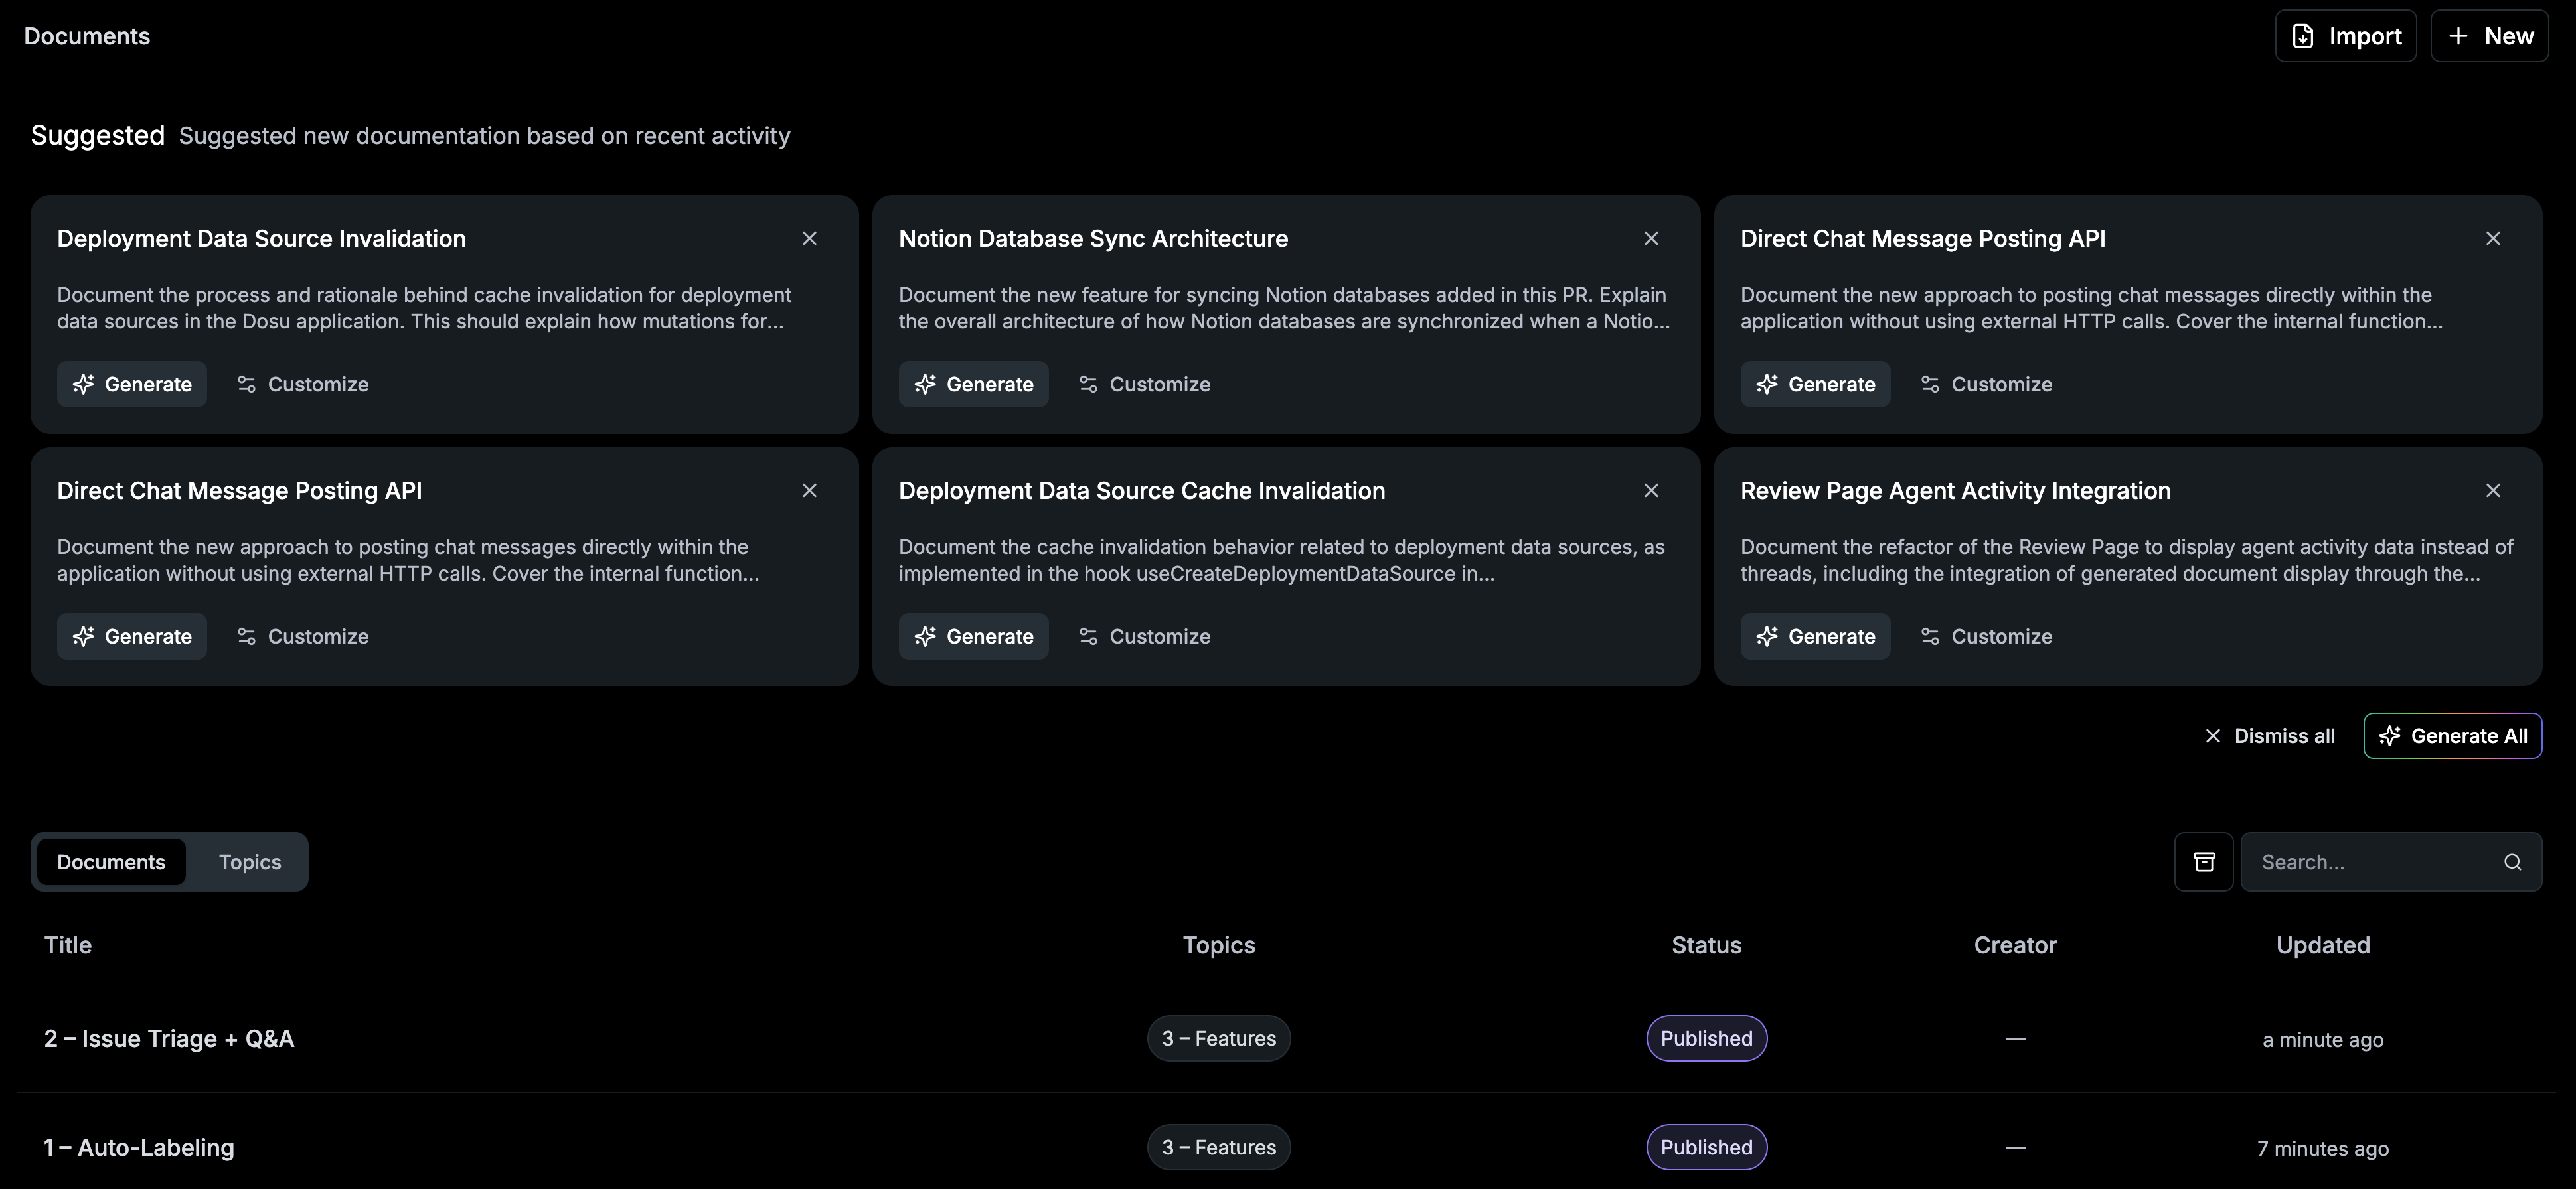Click the 3 – Features tag on Auto-Labeling

[x=1218, y=1147]
